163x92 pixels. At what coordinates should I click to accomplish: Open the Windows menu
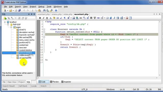[58, 7]
